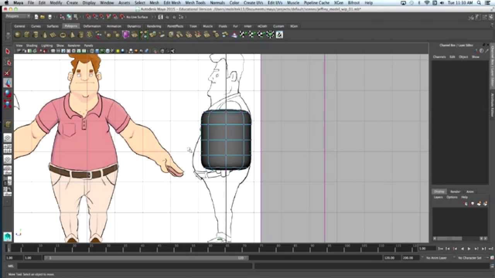Switch to four view layout
This screenshot has height=278, width=495.
(x=7, y=149)
